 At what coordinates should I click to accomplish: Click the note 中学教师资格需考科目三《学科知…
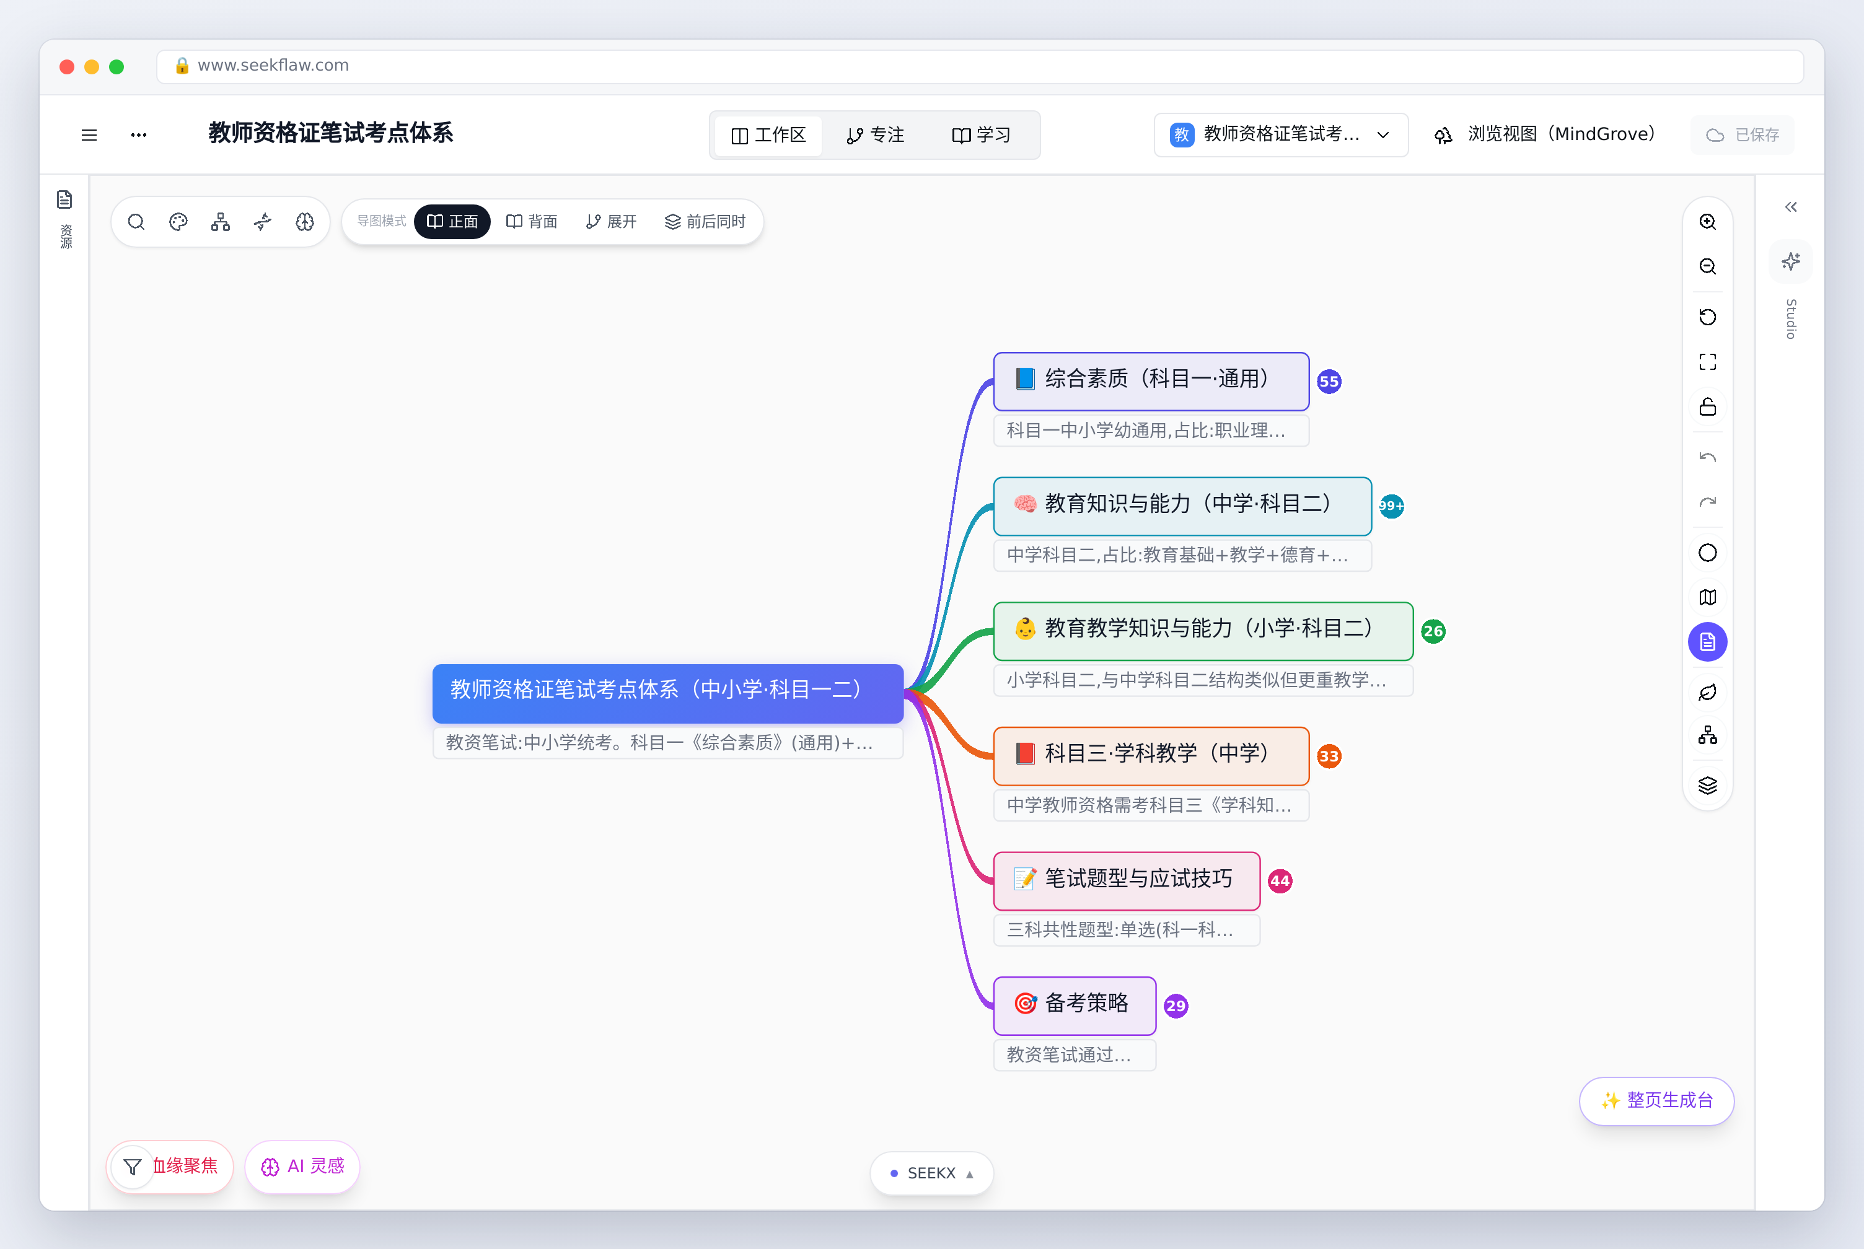click(x=1151, y=805)
